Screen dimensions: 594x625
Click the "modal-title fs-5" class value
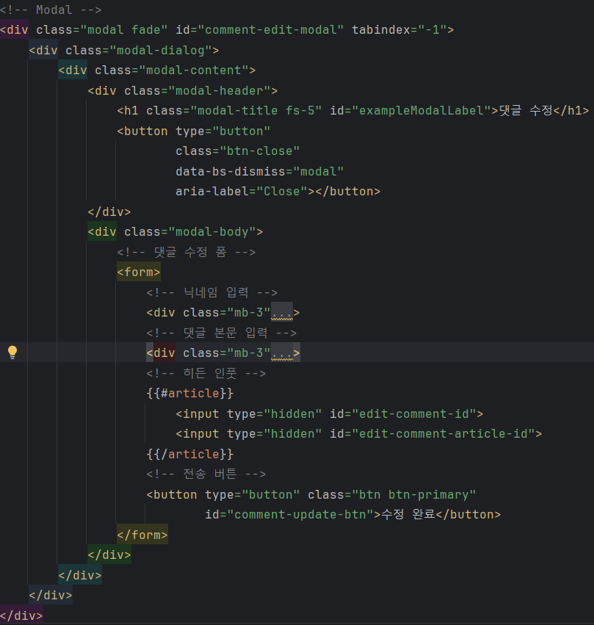(256, 110)
